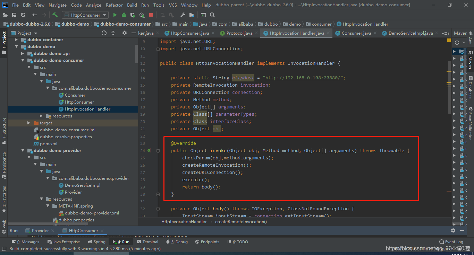This screenshot has width=474, height=255.
Task: Open the HttpConsumer run configuration dropdown
Action: (85, 15)
